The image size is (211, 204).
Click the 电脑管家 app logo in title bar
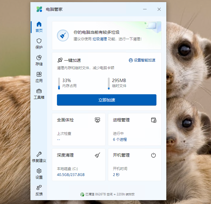39,9
